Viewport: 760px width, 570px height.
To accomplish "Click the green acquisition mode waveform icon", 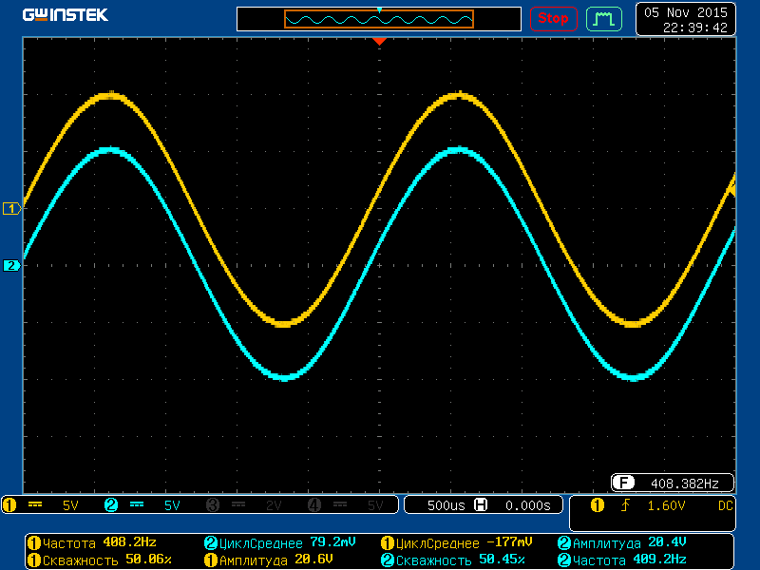I will 603,18.
